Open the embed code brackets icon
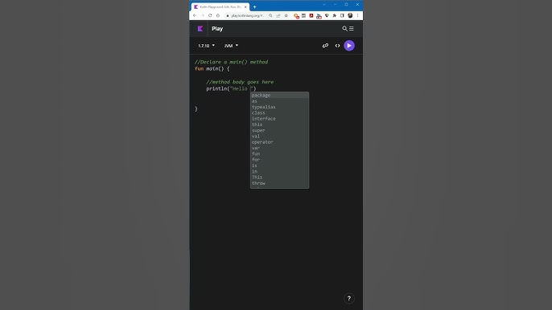The width and height of the screenshot is (552, 310). pos(337,46)
